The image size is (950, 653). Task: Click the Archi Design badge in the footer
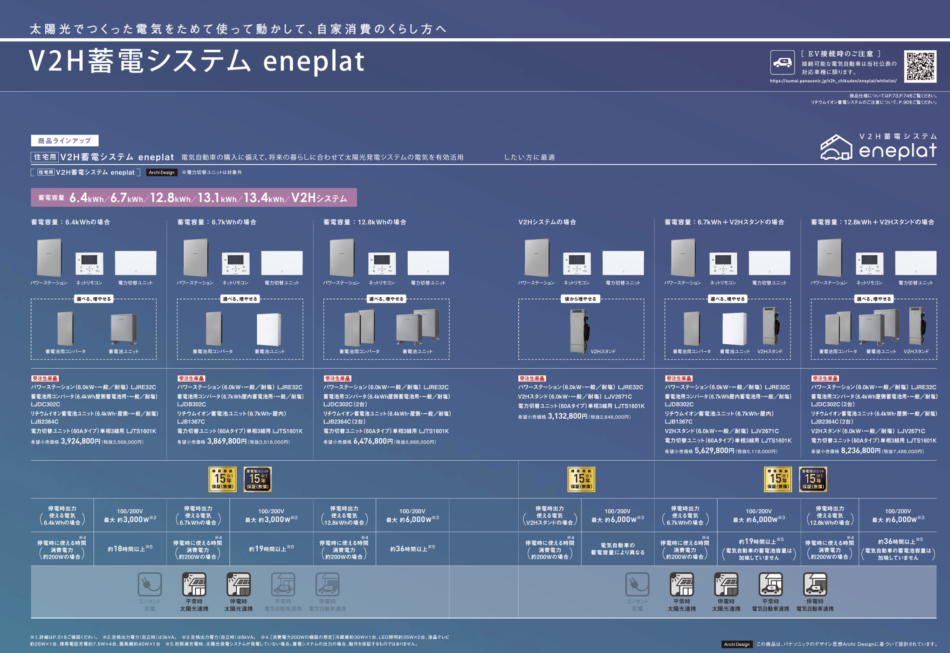click(736, 644)
